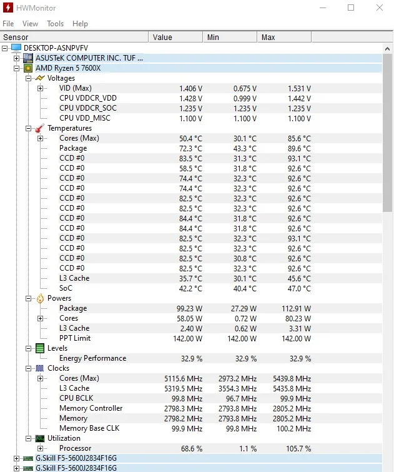394x472 pixels.
Task: Click the vertical scrollbar thumb
Action: click(387, 133)
